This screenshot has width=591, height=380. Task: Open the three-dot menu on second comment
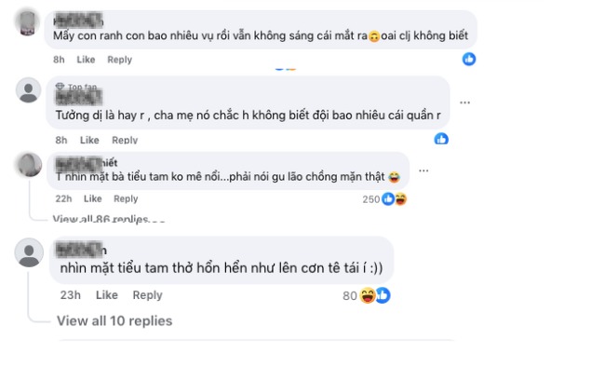point(465,102)
